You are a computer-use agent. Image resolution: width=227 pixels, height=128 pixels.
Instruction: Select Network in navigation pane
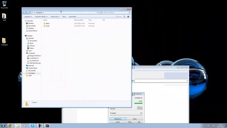(x=31, y=65)
